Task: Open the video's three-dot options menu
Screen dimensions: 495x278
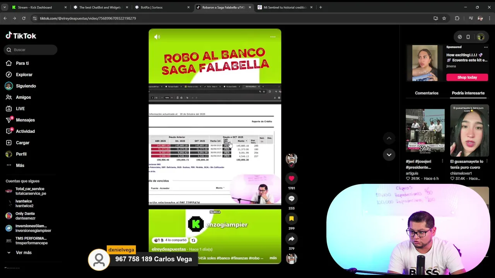Action: [273, 37]
